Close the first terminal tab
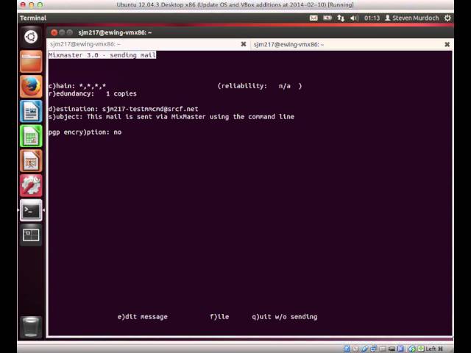 coord(244,44)
